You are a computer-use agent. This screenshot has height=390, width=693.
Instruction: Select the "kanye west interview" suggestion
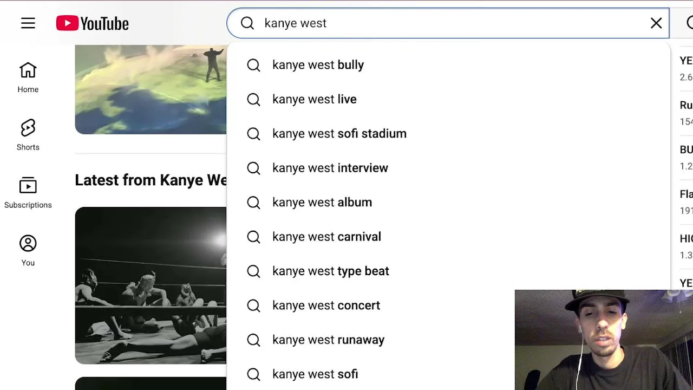click(x=330, y=168)
